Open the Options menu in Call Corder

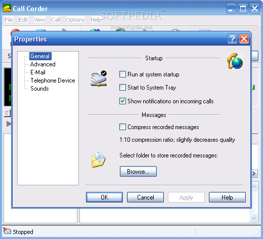[x=75, y=20]
